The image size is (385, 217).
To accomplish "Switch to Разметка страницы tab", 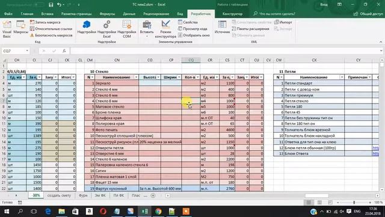I will [76, 14].
